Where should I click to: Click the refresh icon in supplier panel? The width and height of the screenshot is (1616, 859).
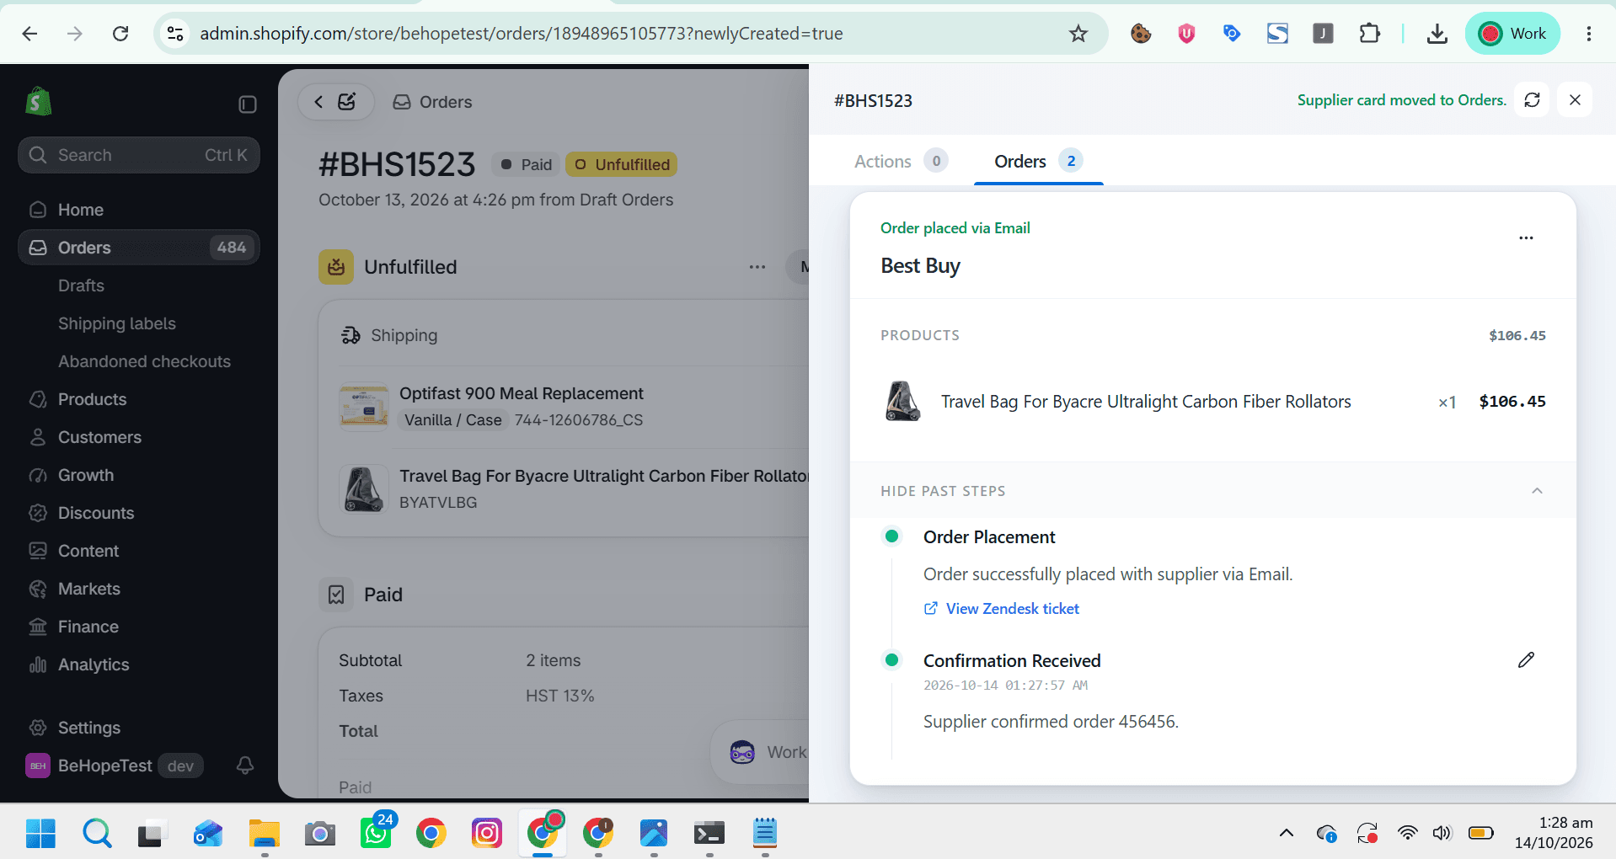click(x=1532, y=100)
